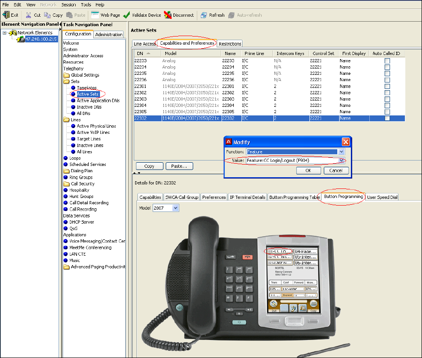Toggle Auto Called ID for DN 22301

[387, 86]
